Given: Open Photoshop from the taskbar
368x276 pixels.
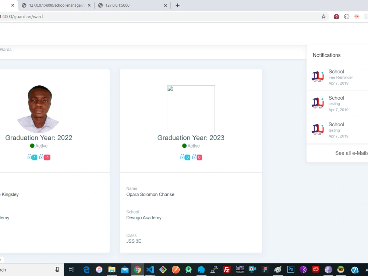Looking at the screenshot, I should pos(291,269).
